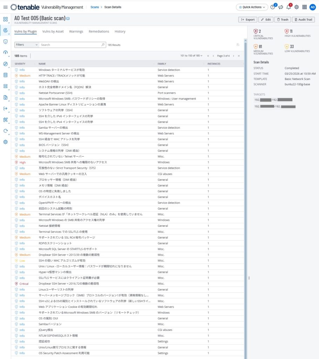Click the Export button
The height and width of the screenshot is (359, 319).
click(x=248, y=20)
